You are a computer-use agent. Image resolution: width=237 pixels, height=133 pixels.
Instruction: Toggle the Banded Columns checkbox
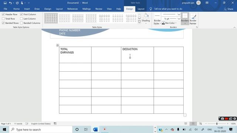21,23
